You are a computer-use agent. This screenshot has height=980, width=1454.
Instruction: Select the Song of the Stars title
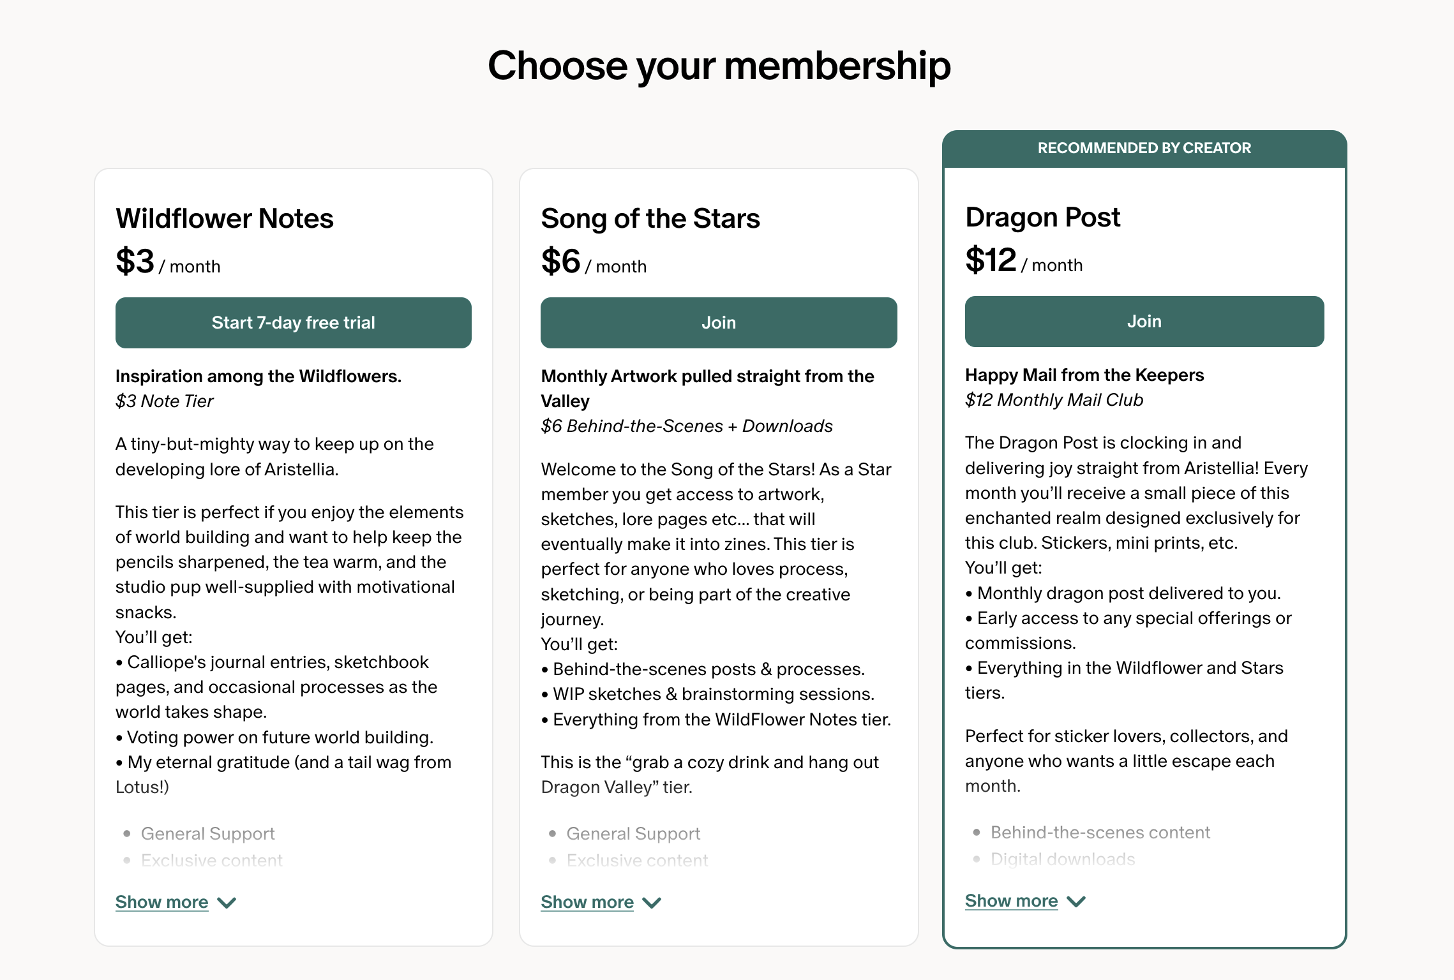650,218
